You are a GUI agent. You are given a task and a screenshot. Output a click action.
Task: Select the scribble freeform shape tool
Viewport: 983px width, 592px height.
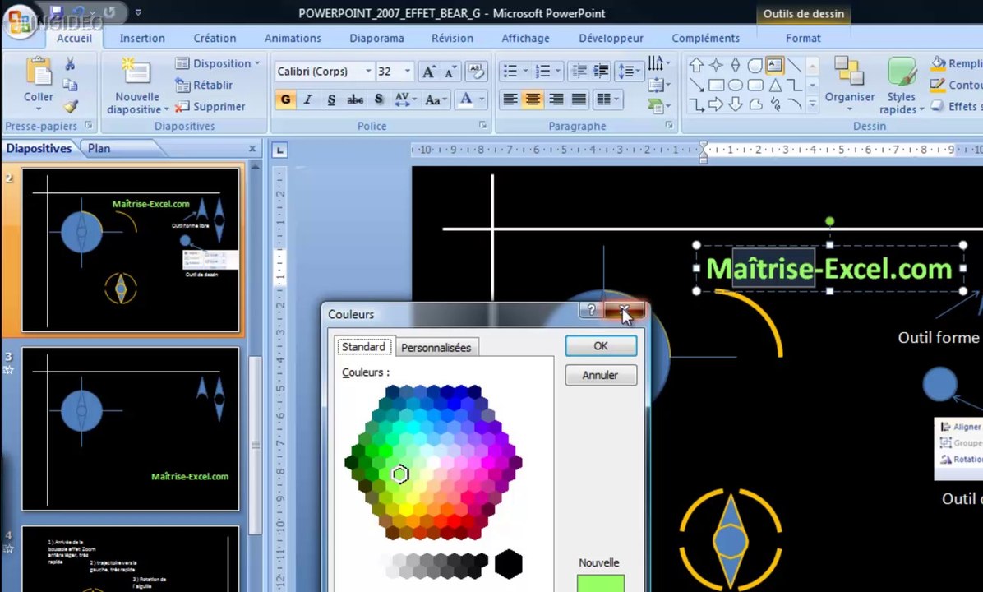[776, 104]
